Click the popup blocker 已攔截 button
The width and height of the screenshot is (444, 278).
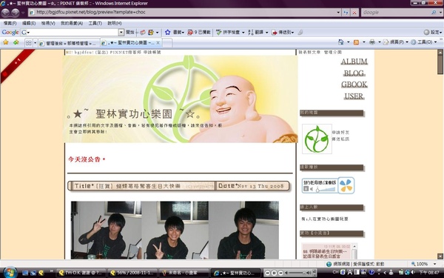tap(199, 33)
